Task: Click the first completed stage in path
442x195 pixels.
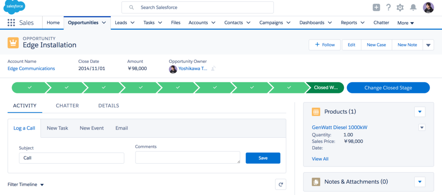Action: [x=30, y=88]
